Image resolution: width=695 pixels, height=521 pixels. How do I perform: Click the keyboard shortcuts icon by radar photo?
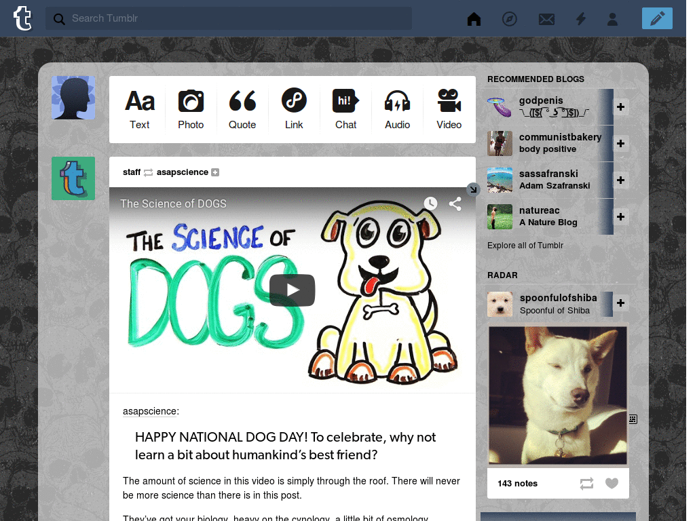pos(633,419)
